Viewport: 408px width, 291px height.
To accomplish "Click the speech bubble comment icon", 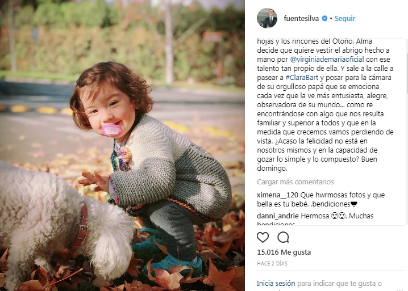I will (x=283, y=237).
